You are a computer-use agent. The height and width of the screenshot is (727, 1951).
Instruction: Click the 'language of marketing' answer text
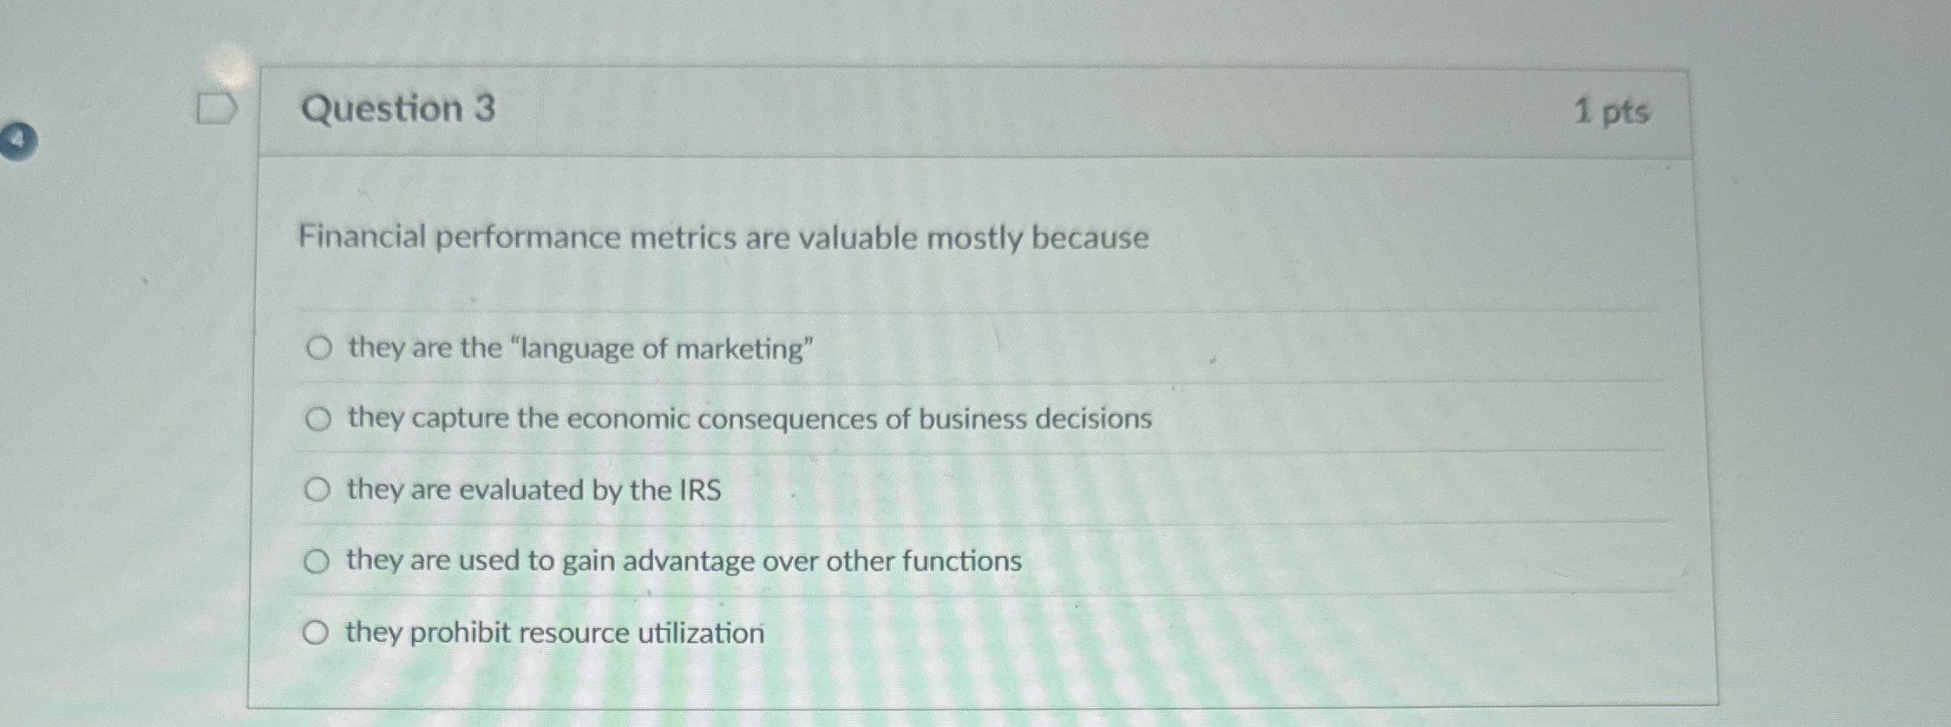click(579, 348)
